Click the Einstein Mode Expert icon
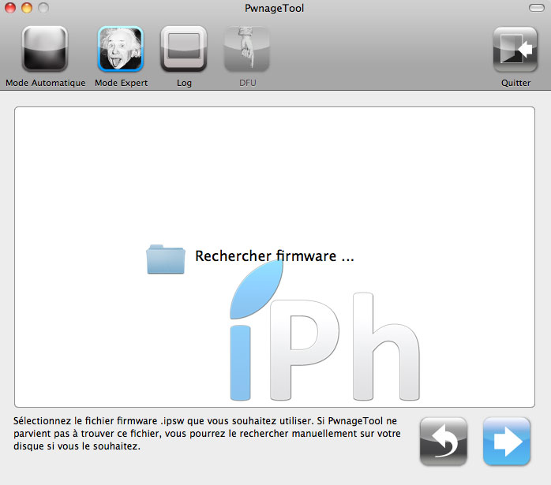Screen dimensions: 551x485 121,49
